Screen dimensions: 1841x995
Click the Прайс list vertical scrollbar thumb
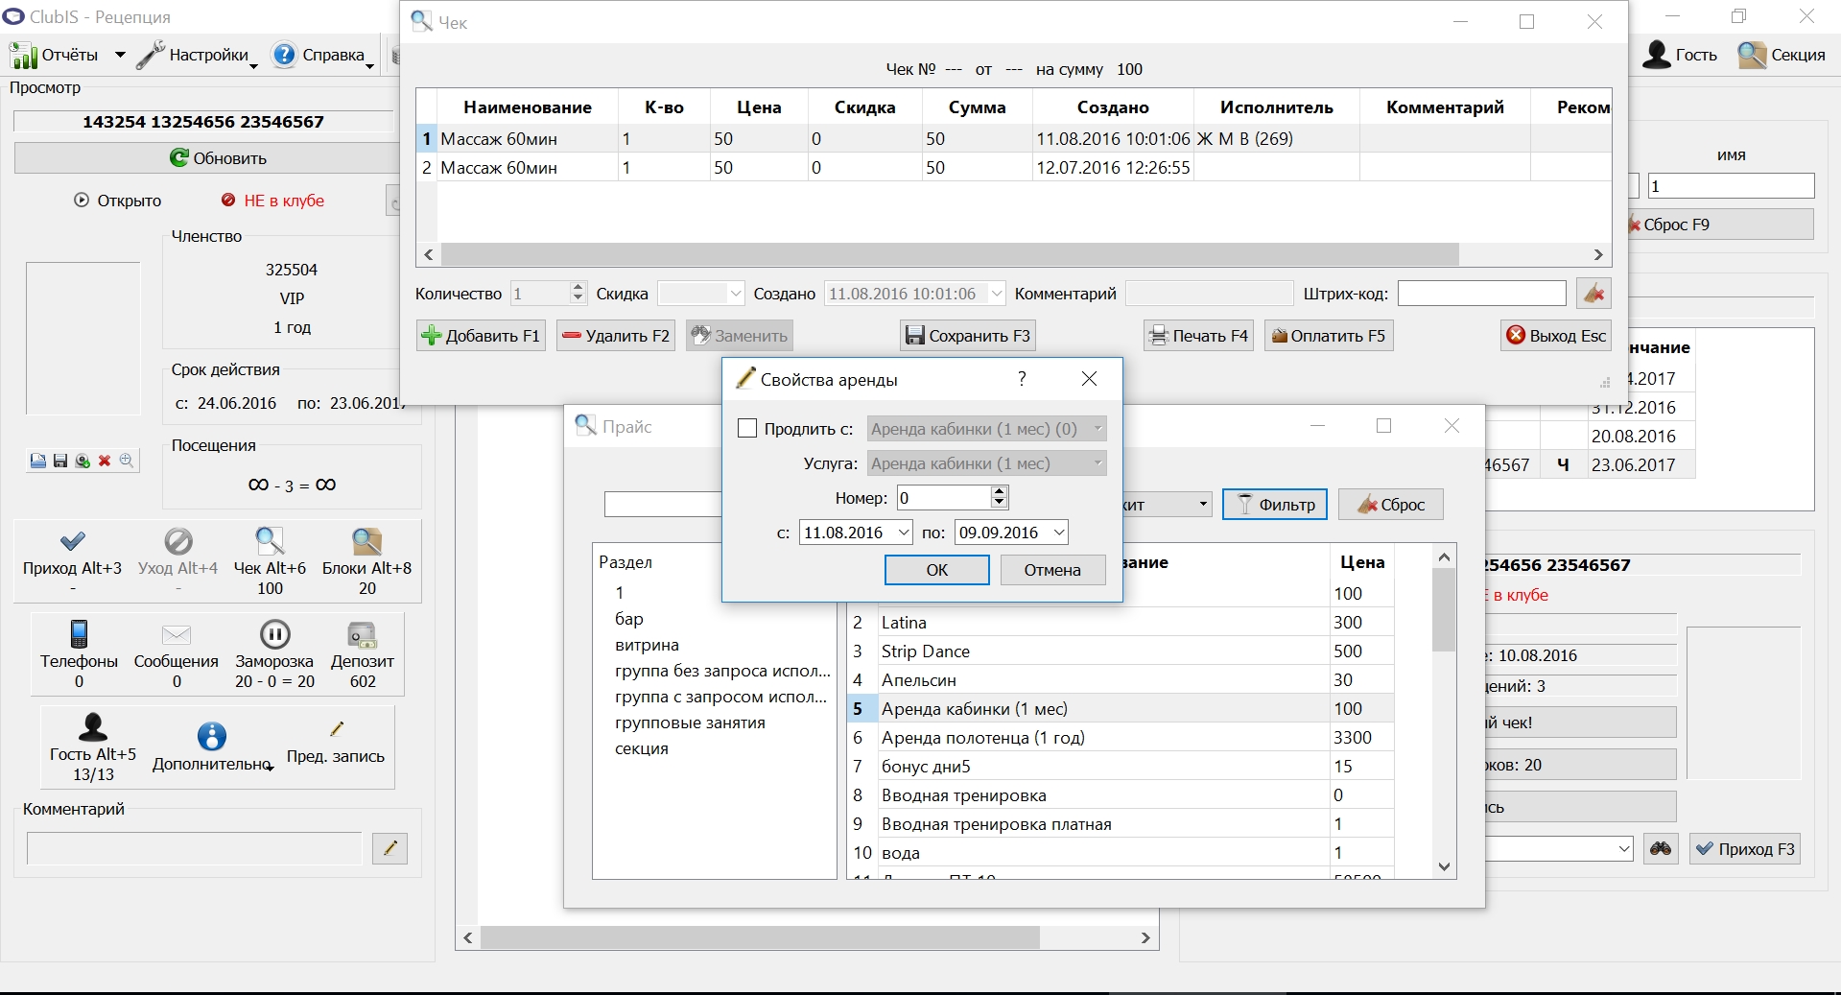(x=1444, y=610)
